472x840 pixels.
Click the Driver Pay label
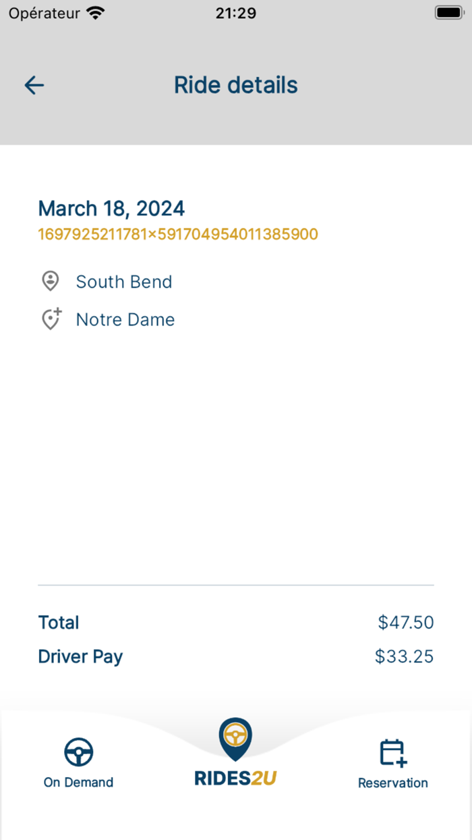(x=80, y=656)
